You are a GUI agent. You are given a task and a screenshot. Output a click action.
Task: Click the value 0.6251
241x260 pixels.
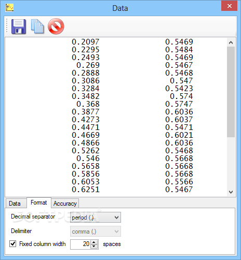(86, 190)
